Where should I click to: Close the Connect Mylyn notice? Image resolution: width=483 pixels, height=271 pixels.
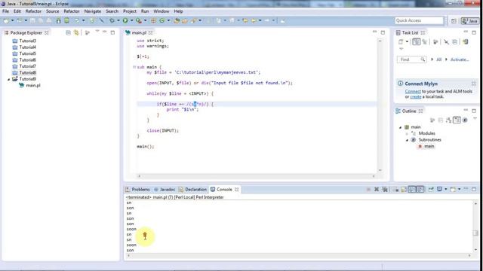coord(473,84)
